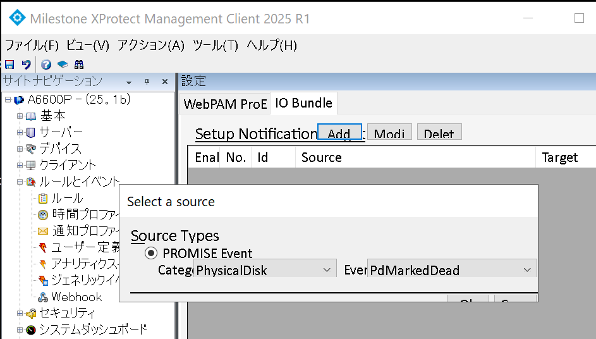Screen dimensions: 596x339
Task: Switch to the WebPAM ProE tab
Action: (x=225, y=104)
